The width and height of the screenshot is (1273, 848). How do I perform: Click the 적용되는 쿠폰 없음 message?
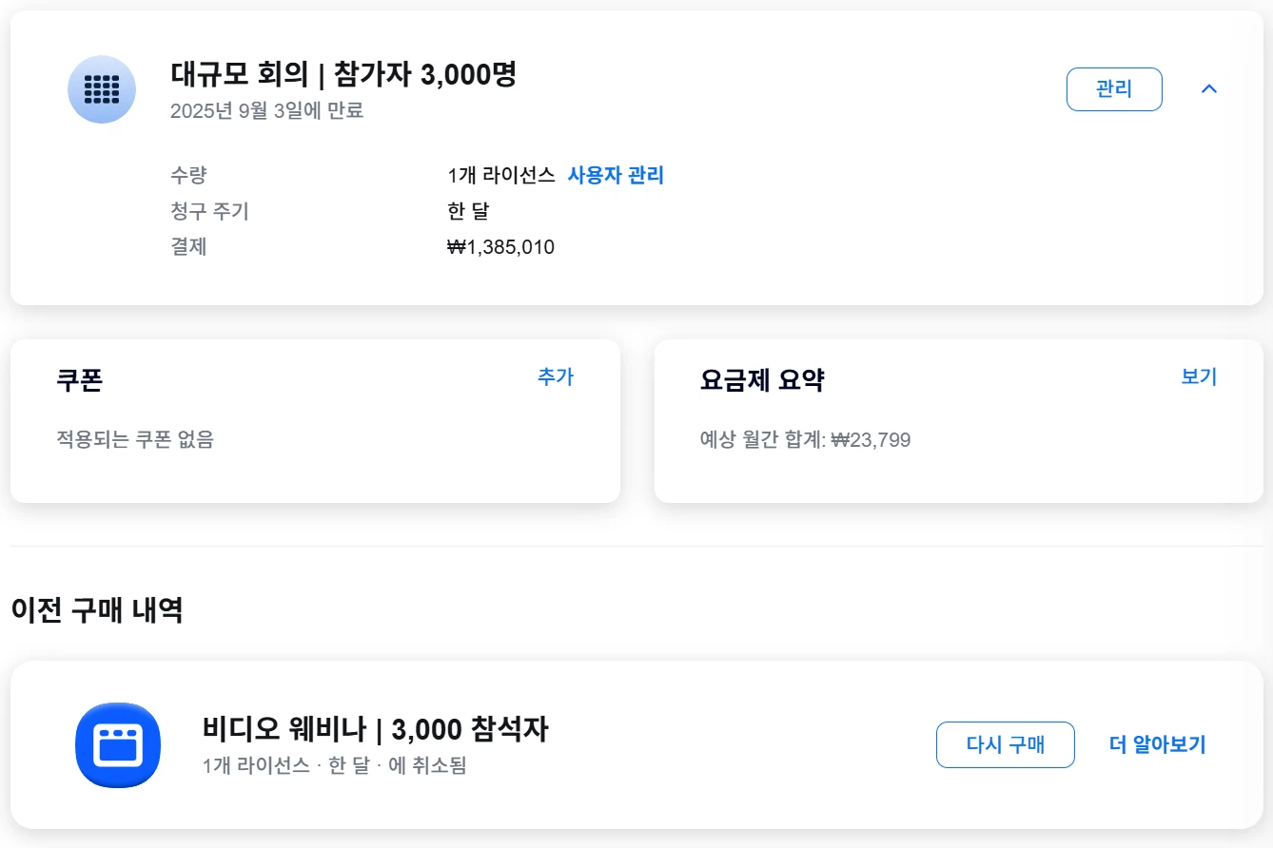pyautogui.click(x=135, y=439)
